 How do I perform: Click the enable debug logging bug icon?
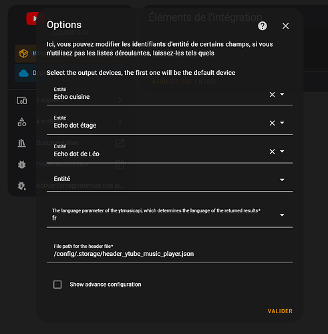tap(22, 186)
